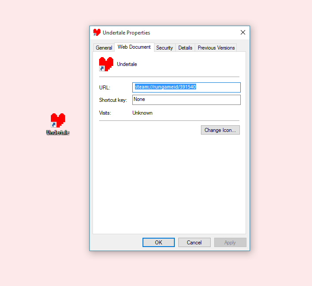
Task: Confirm with the OK button
Action: click(158, 243)
